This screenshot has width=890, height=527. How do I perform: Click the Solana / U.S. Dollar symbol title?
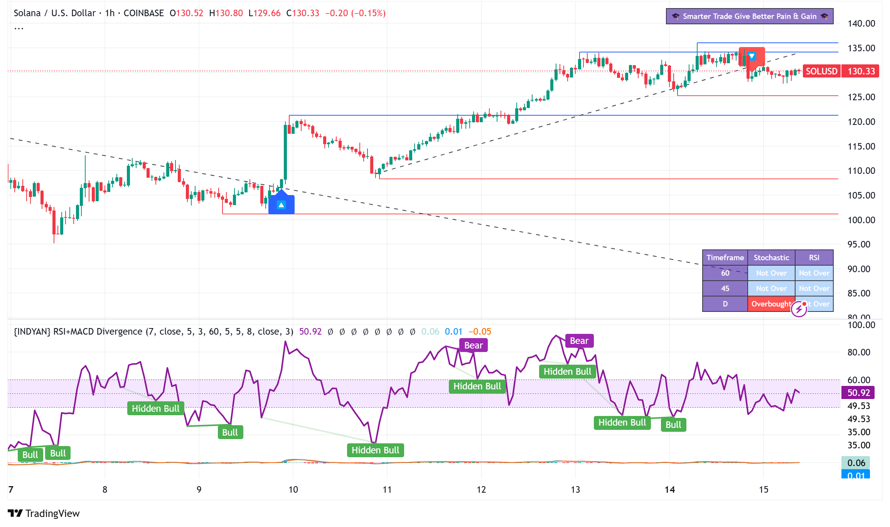click(x=54, y=13)
